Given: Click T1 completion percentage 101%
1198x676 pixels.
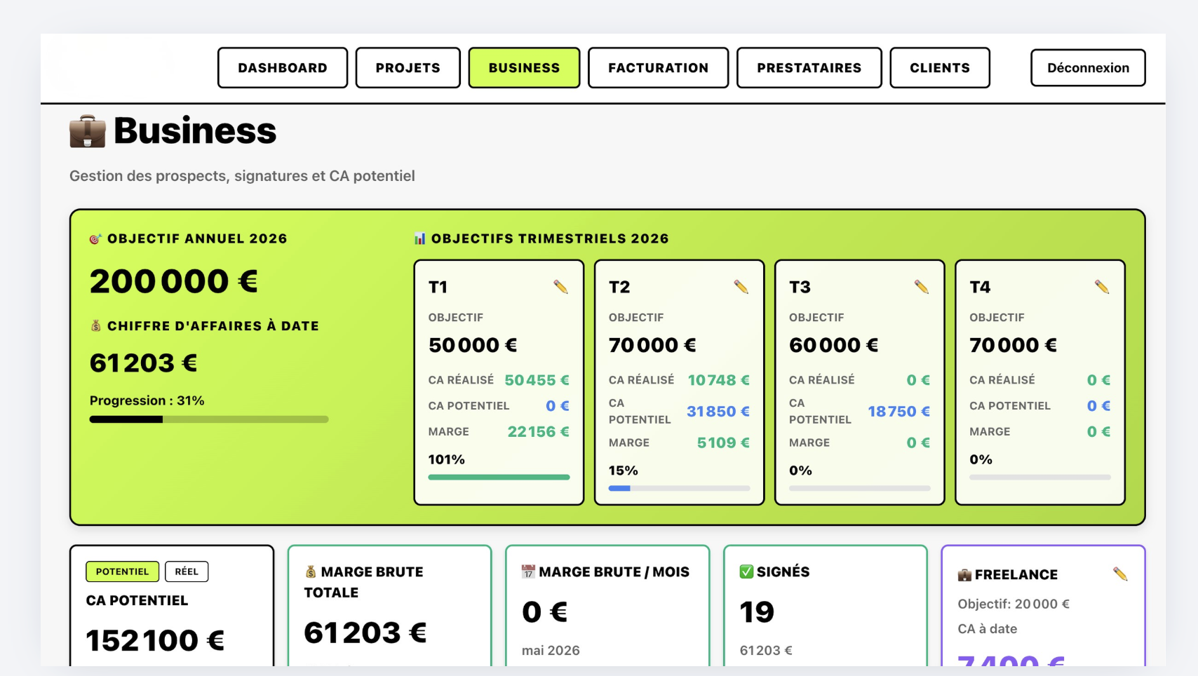Looking at the screenshot, I should pos(447,460).
